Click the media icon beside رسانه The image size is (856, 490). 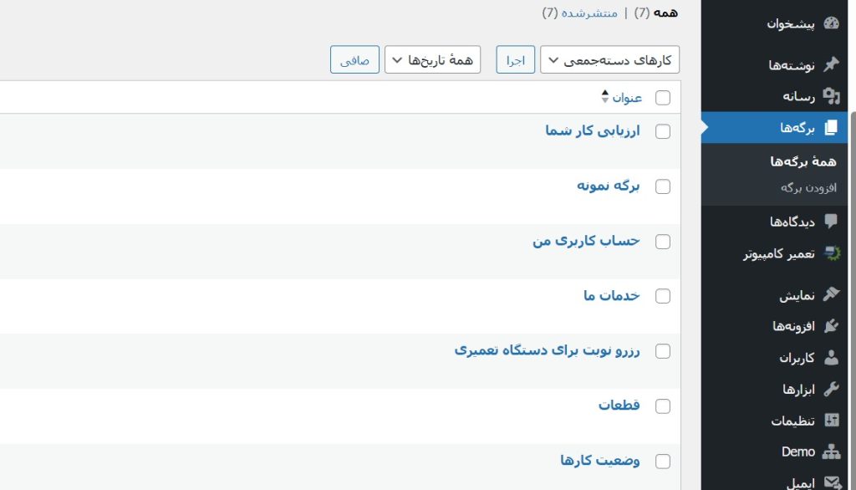pyautogui.click(x=831, y=96)
